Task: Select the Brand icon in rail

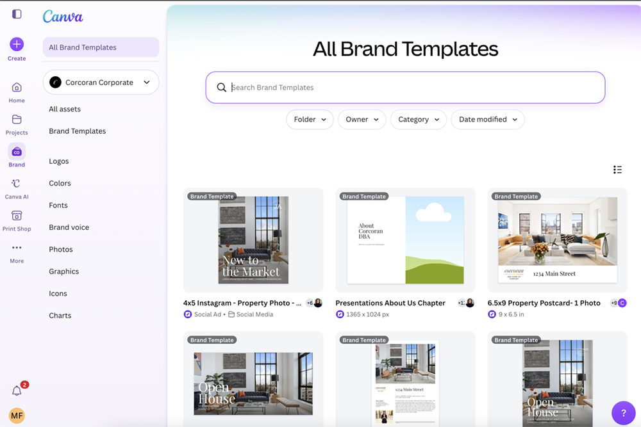Action: coord(17,152)
